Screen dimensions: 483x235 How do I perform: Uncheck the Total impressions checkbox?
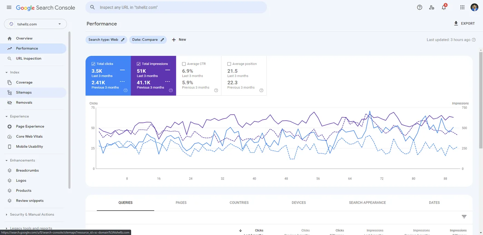point(139,64)
